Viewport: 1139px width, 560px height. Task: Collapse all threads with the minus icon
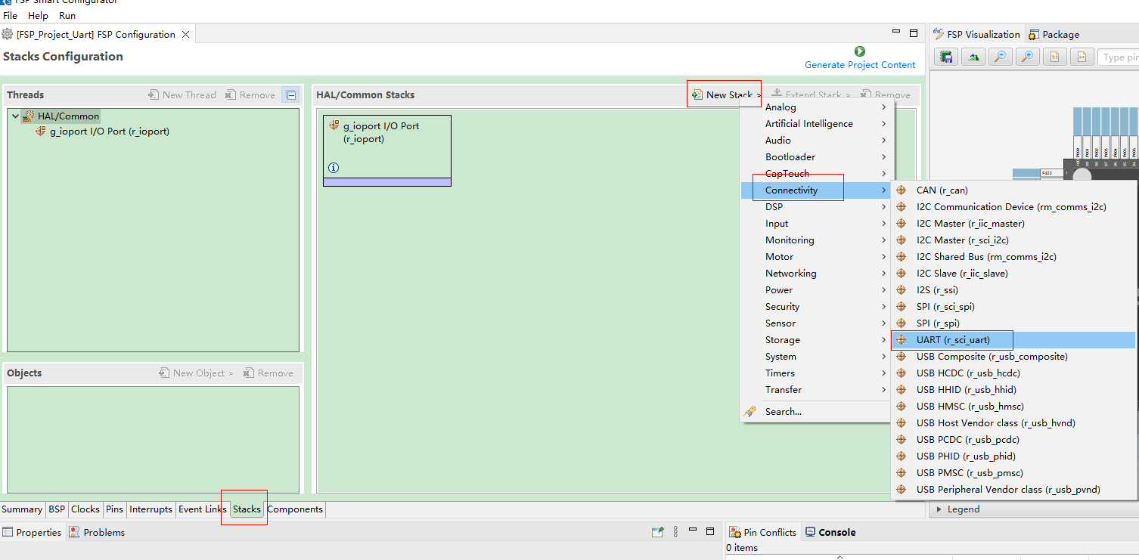point(291,94)
